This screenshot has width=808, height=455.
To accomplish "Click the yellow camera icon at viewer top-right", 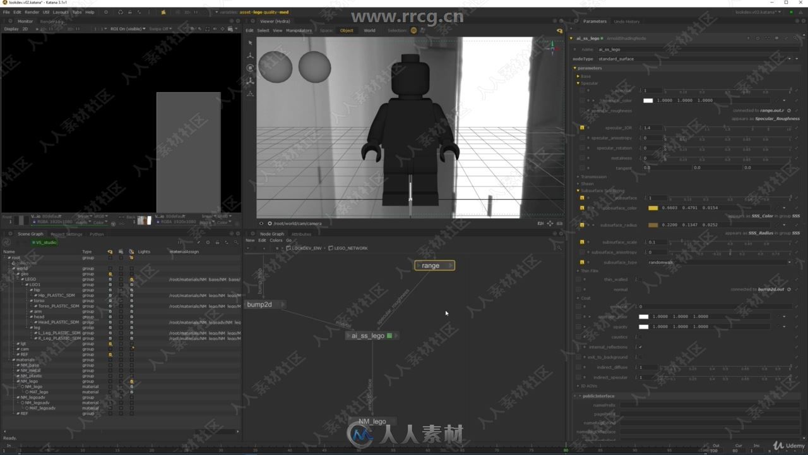I will [559, 30].
